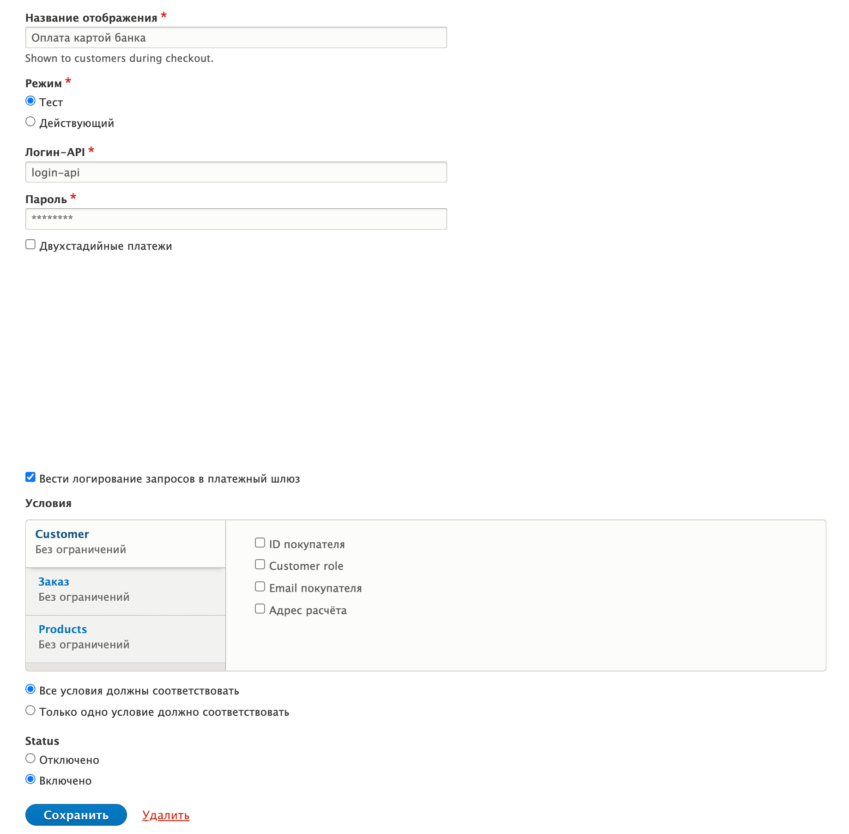Select Все условия должны соответствовать option
The width and height of the screenshot is (849, 834).
point(30,689)
